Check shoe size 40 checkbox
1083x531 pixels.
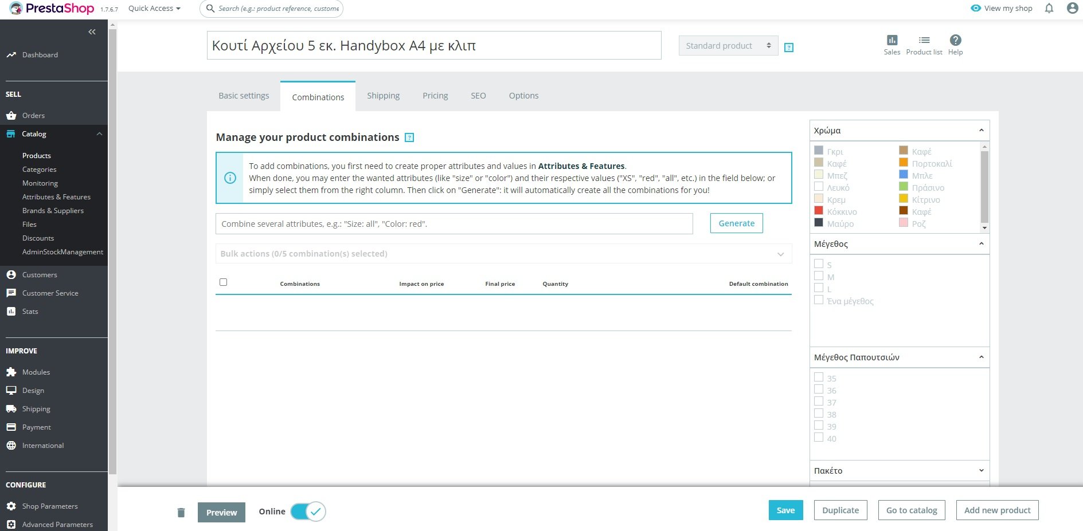pos(819,438)
